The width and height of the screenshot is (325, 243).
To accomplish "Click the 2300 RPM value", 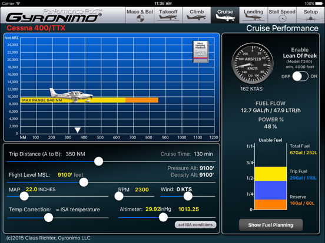I will pyautogui.click(x=142, y=190).
